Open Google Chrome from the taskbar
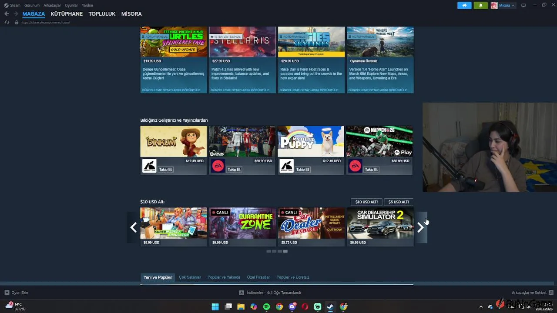The height and width of the screenshot is (313, 557). click(279, 307)
